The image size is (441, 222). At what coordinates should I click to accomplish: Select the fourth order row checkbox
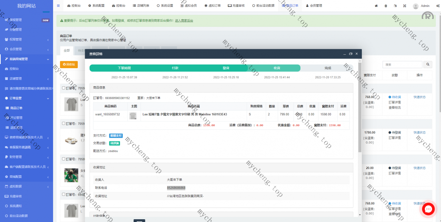coord(63,194)
